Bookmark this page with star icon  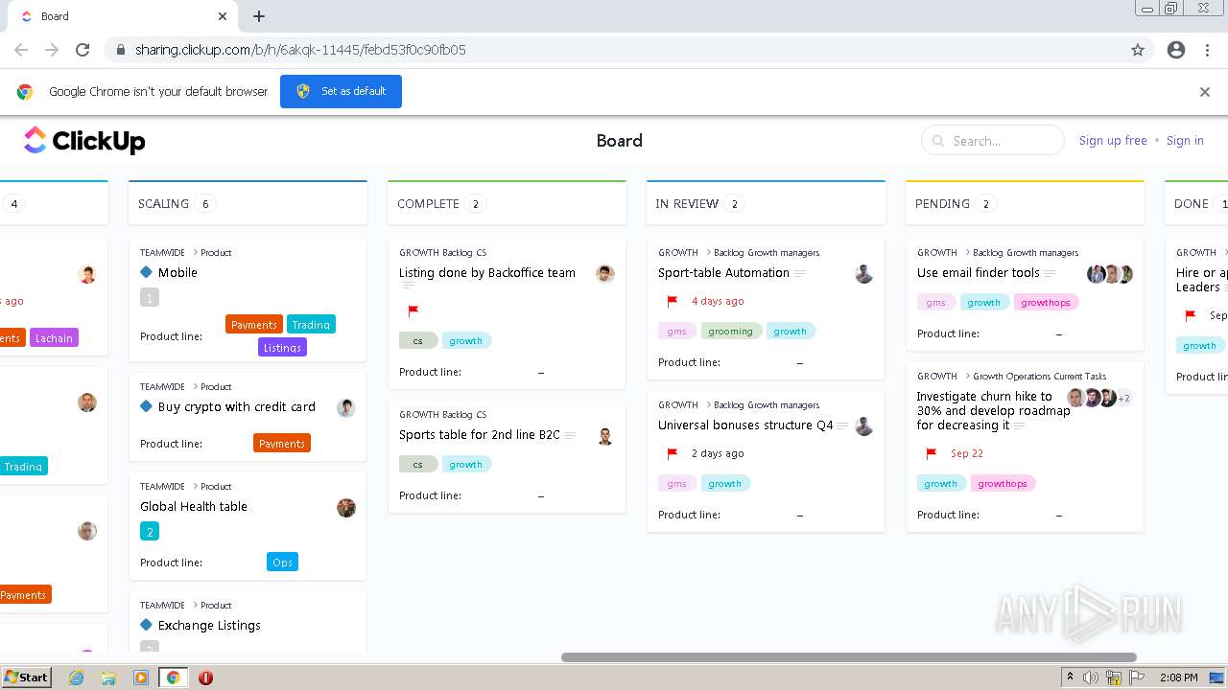[1138, 50]
